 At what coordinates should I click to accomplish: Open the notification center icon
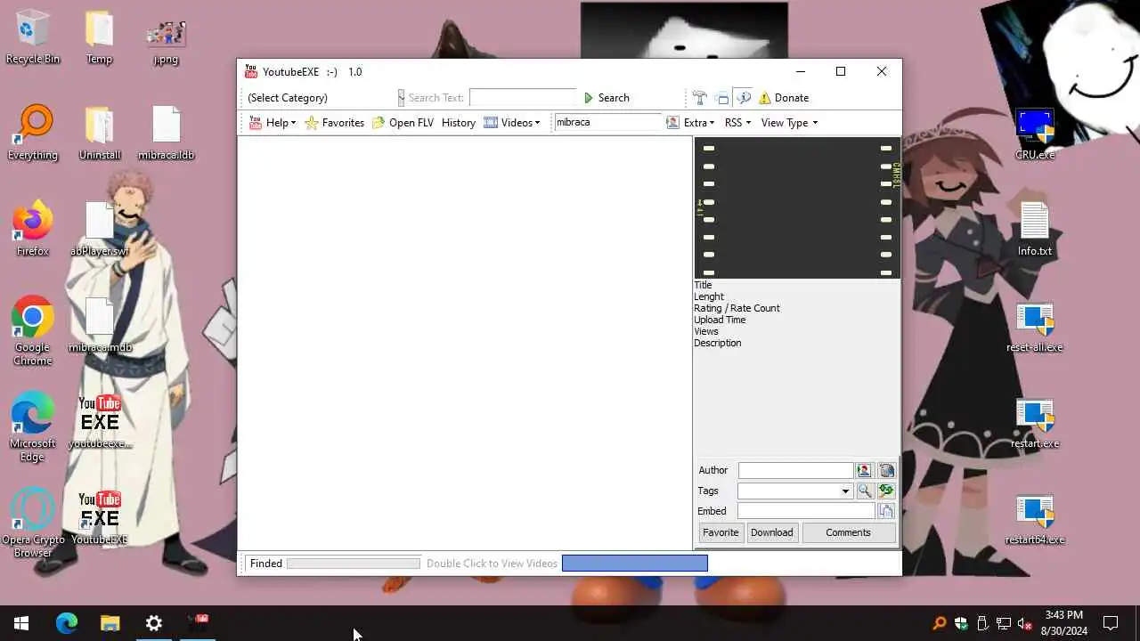tap(1111, 623)
